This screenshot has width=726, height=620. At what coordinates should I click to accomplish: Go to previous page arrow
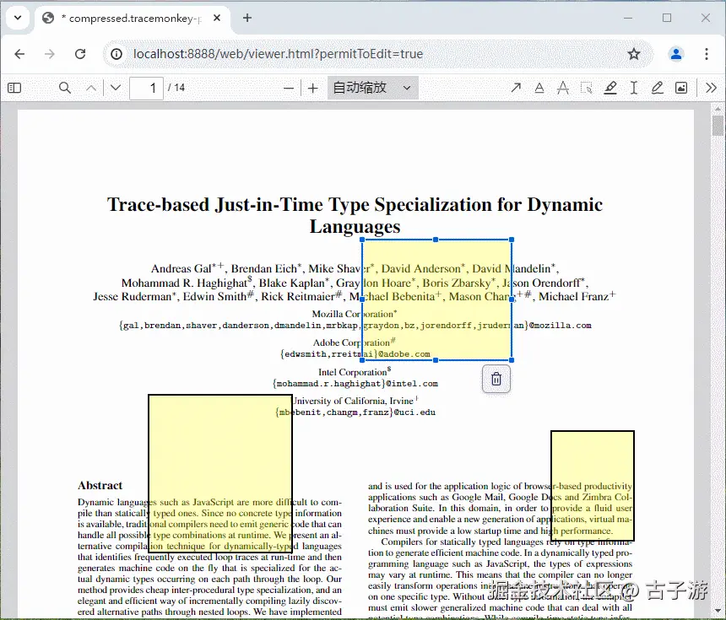(x=91, y=88)
